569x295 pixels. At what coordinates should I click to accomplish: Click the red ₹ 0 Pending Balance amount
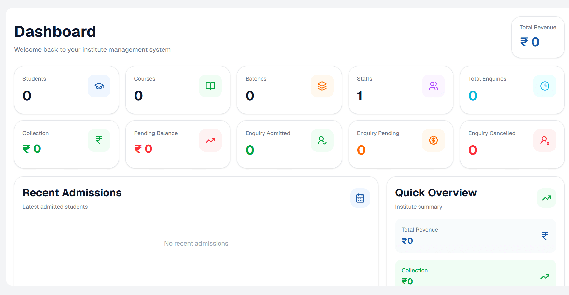pyautogui.click(x=143, y=149)
